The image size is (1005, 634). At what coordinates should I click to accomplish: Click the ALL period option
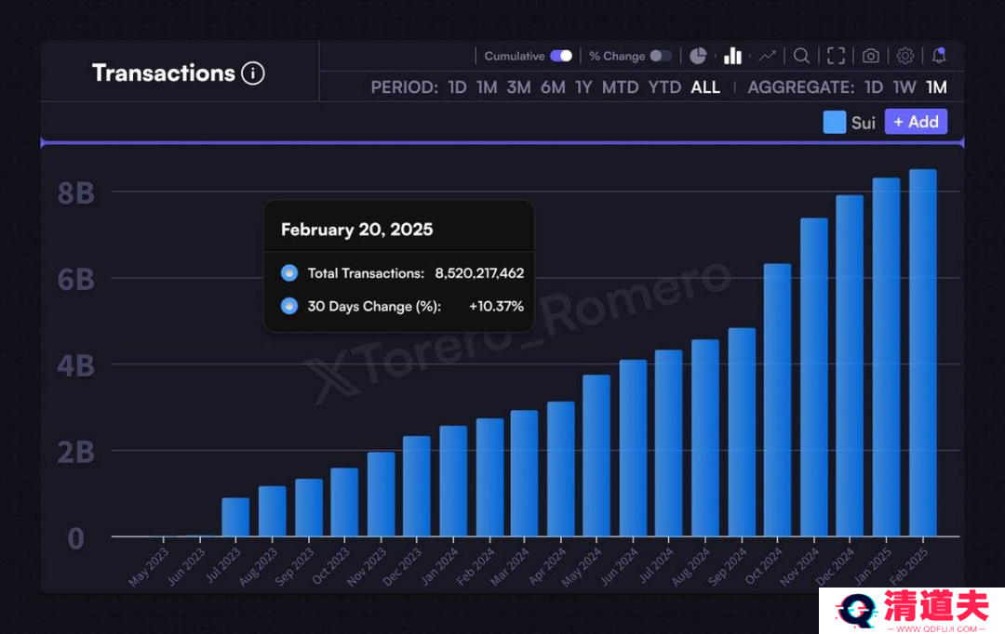[705, 87]
